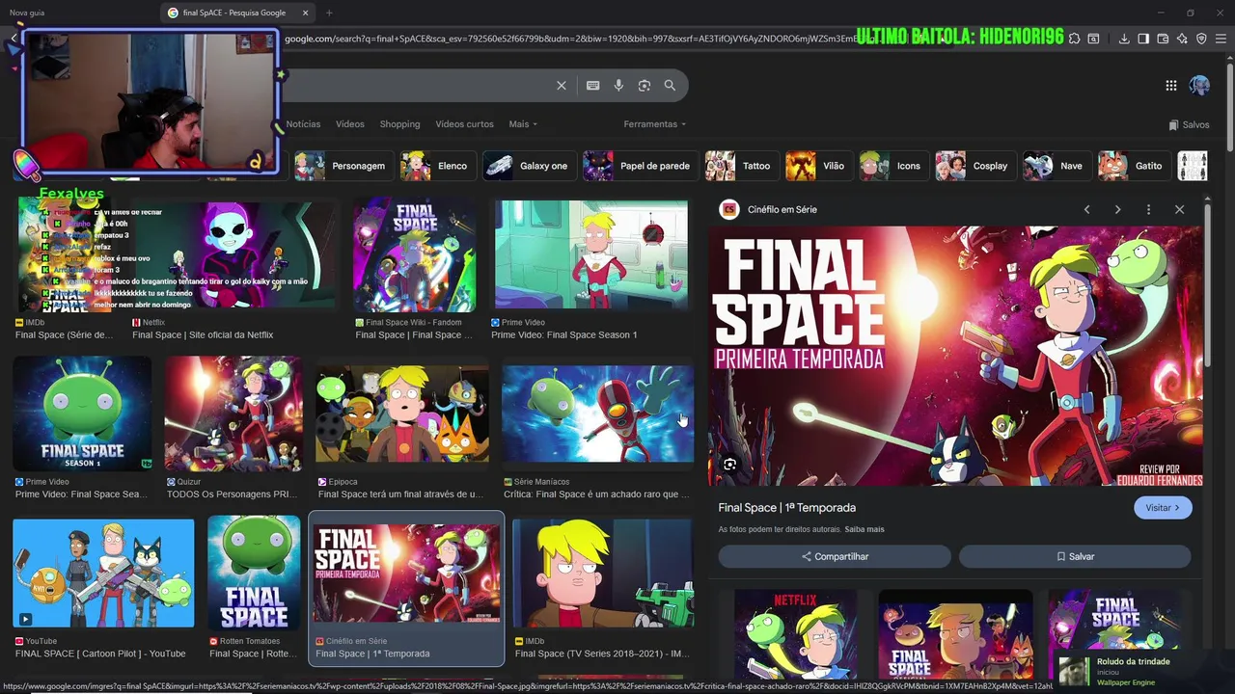
Task: Clear the search box with X
Action: point(562,85)
